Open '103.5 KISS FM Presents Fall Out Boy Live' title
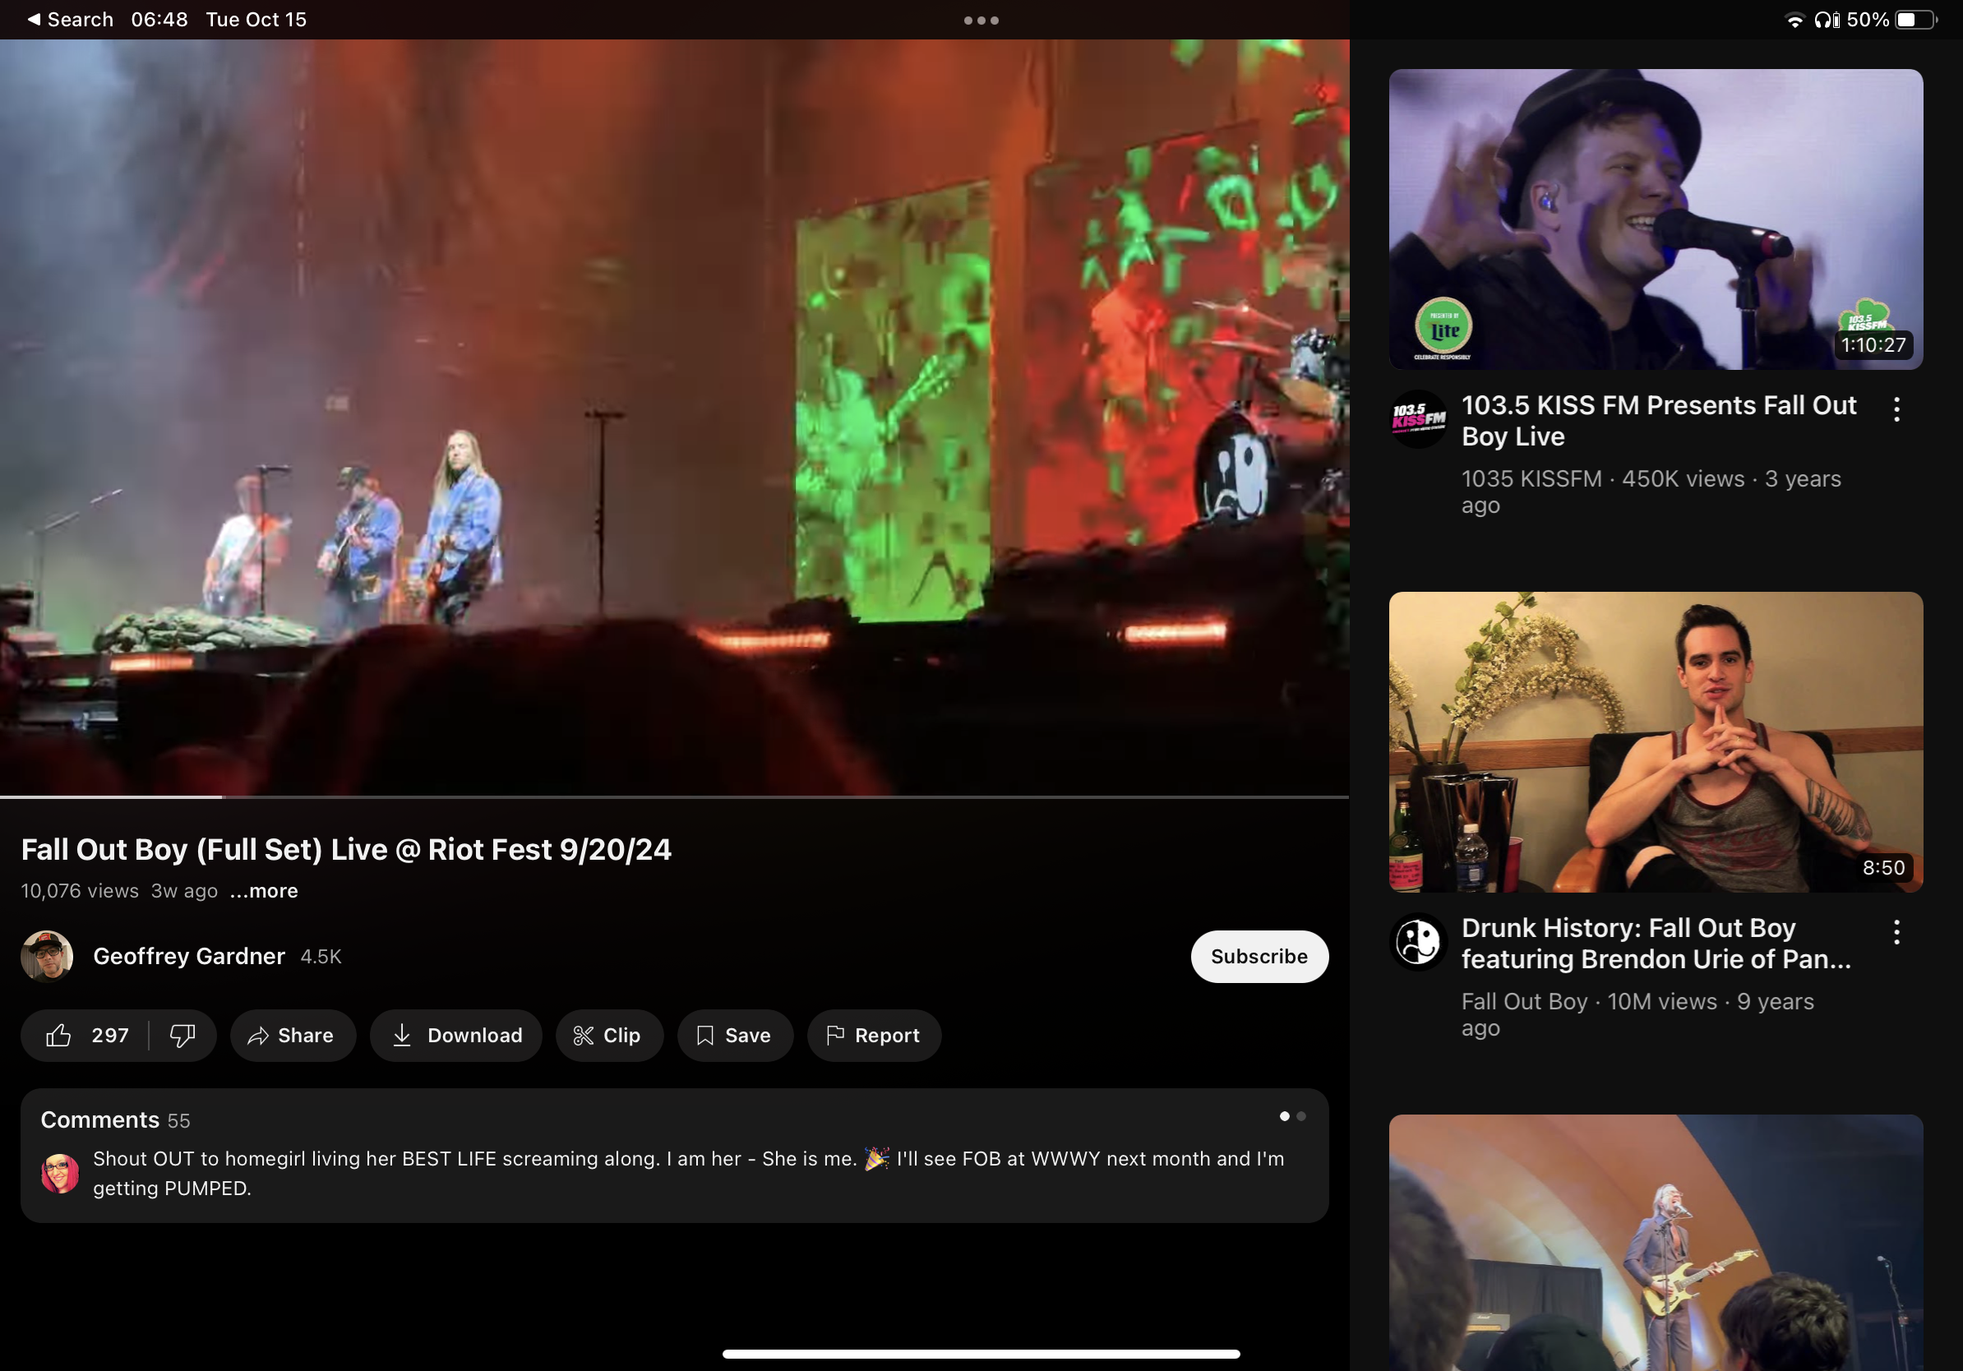Viewport: 1963px width, 1371px height. point(1659,421)
